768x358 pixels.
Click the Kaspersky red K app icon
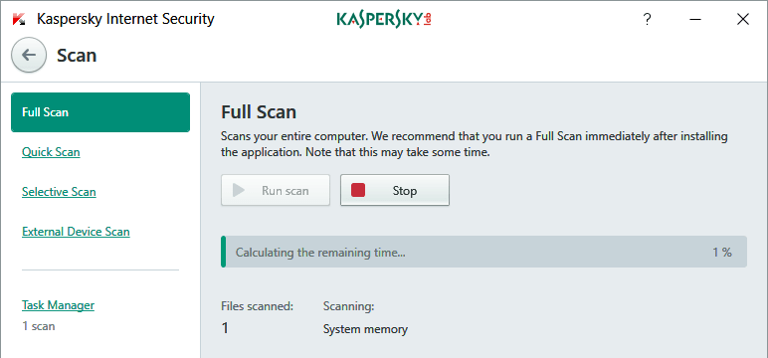click(x=19, y=20)
